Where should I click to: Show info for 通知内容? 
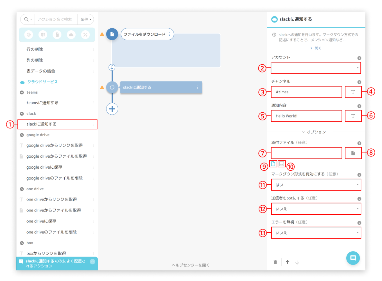[359, 106]
